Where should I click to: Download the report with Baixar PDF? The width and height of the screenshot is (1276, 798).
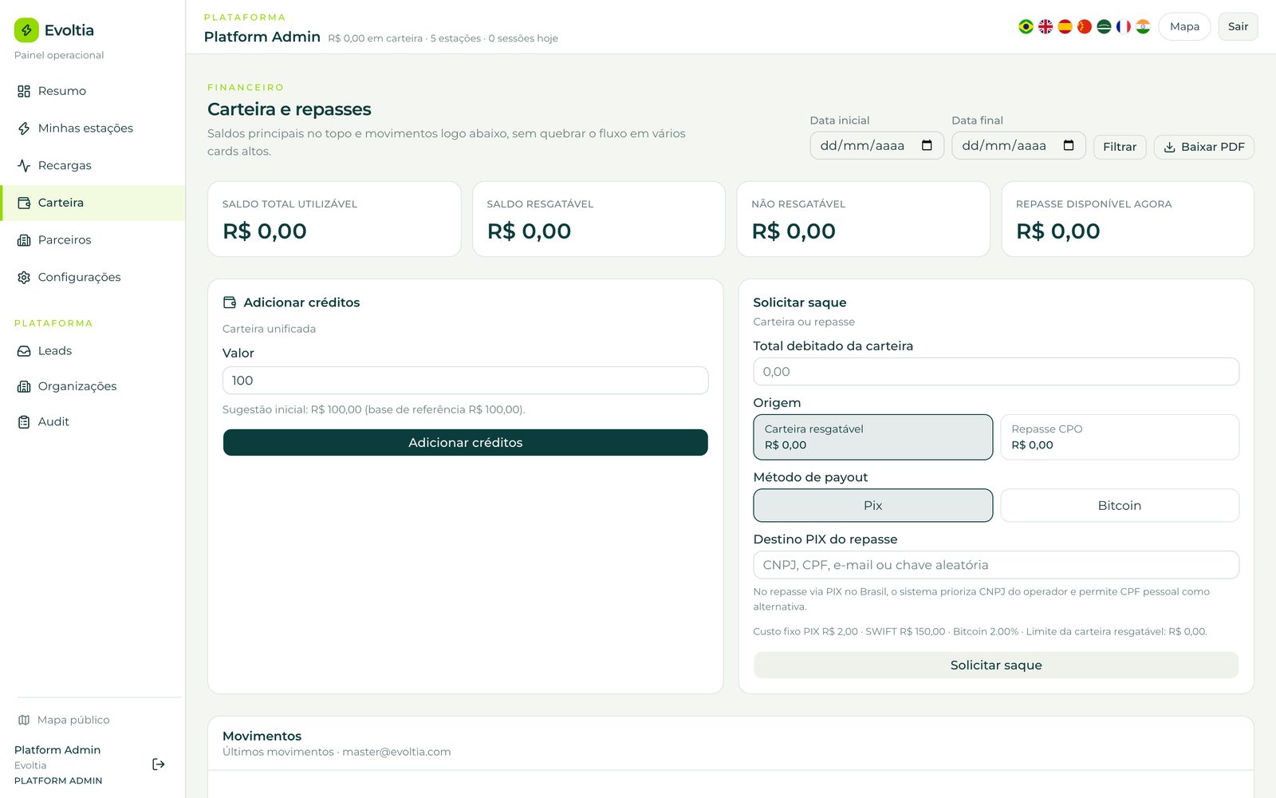click(1204, 147)
